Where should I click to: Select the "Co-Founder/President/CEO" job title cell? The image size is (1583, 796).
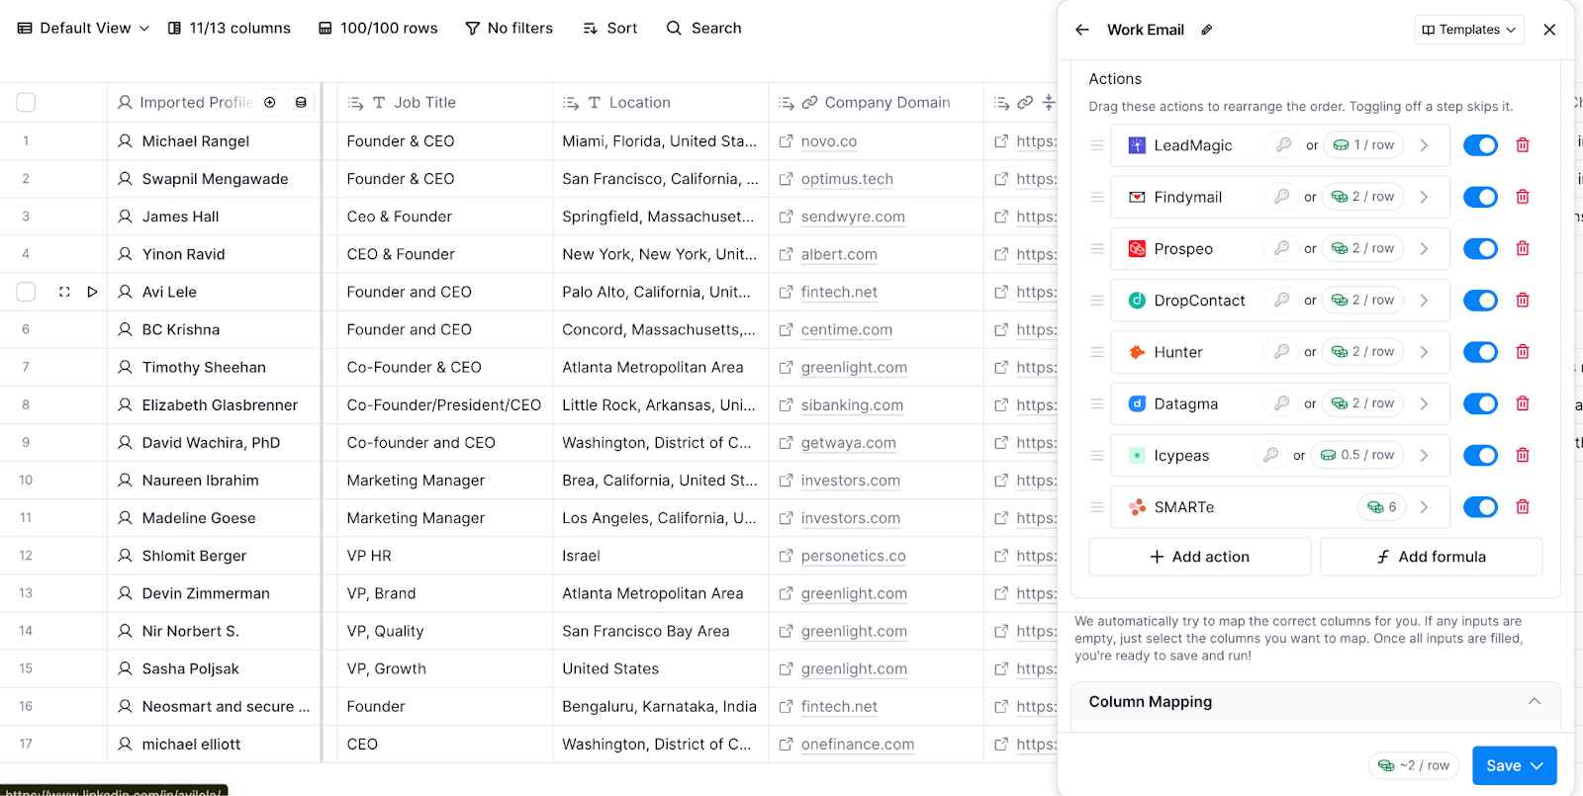[x=444, y=404]
